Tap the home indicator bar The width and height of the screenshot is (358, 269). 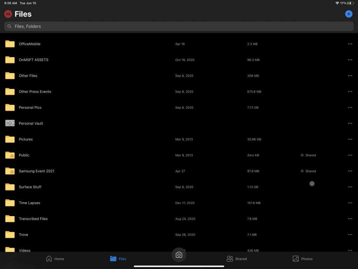point(179,266)
